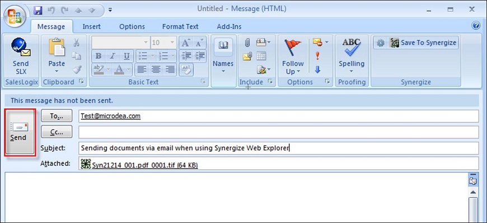Viewport: 487px width, 223px height.
Task: Click into the Subject field
Action: [278, 148]
